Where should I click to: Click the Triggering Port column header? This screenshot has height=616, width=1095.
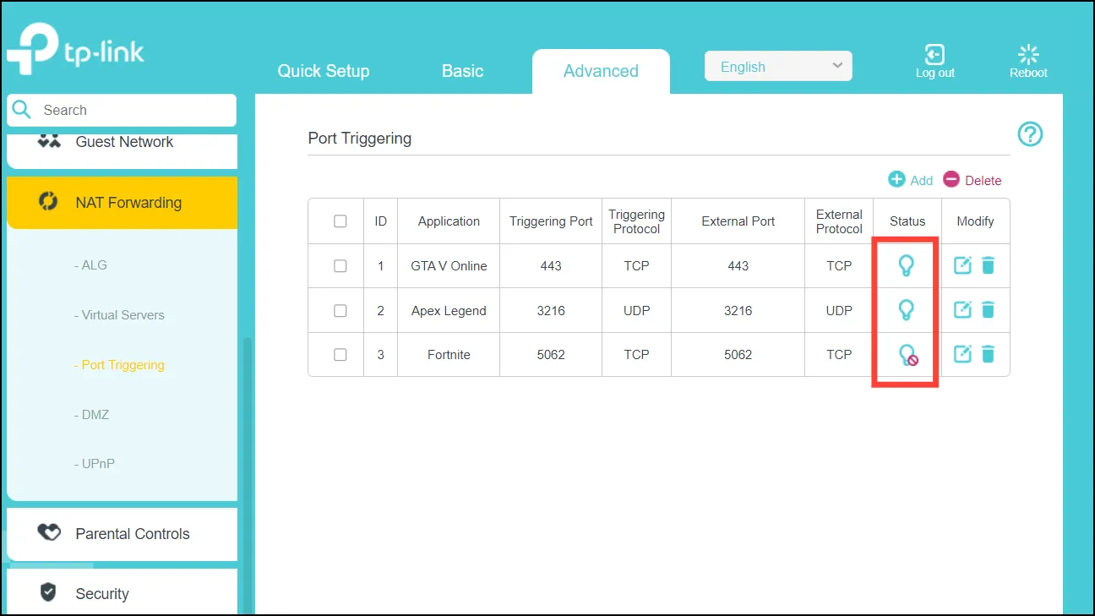click(x=551, y=221)
